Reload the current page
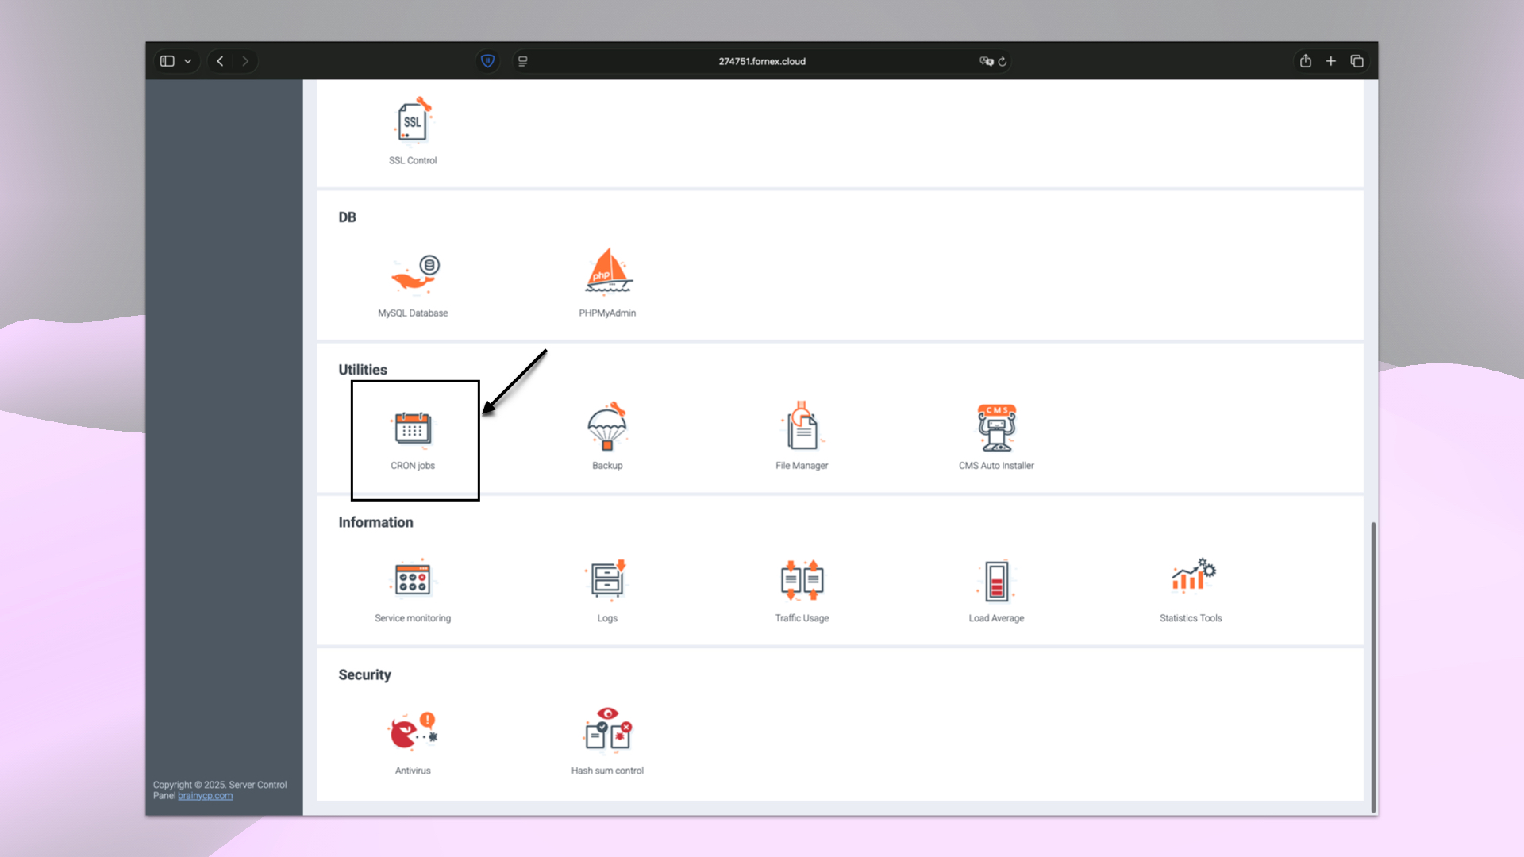This screenshot has width=1524, height=857. click(x=1003, y=61)
